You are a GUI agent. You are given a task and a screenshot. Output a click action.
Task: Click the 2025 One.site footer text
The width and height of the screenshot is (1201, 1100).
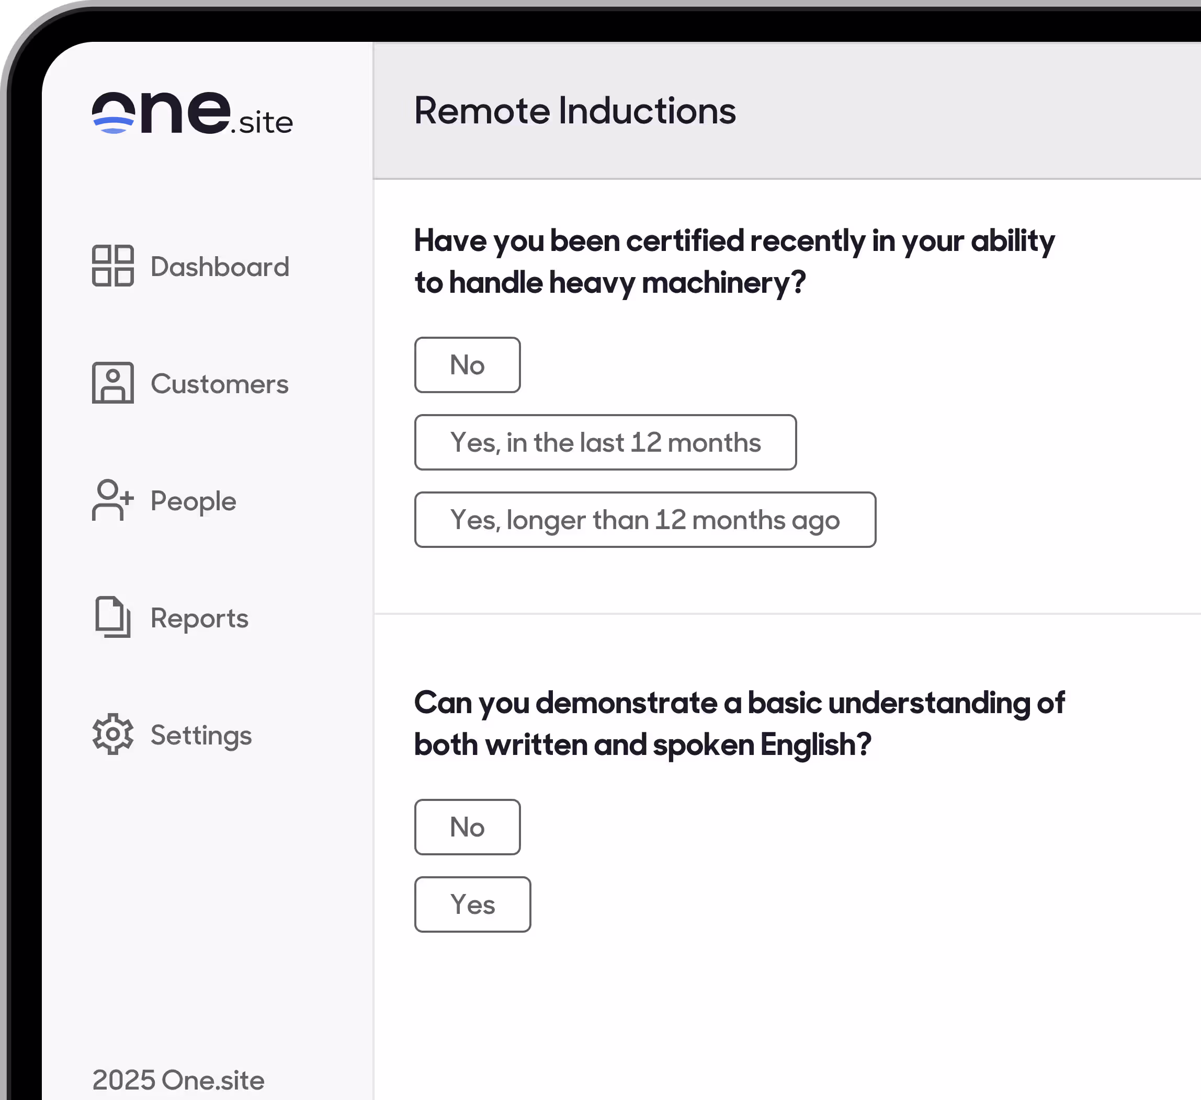coord(178,1080)
